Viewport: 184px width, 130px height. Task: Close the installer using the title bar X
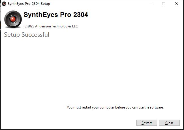(176, 4)
